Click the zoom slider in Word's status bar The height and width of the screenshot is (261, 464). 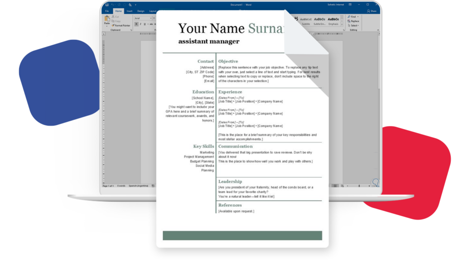(x=358, y=186)
